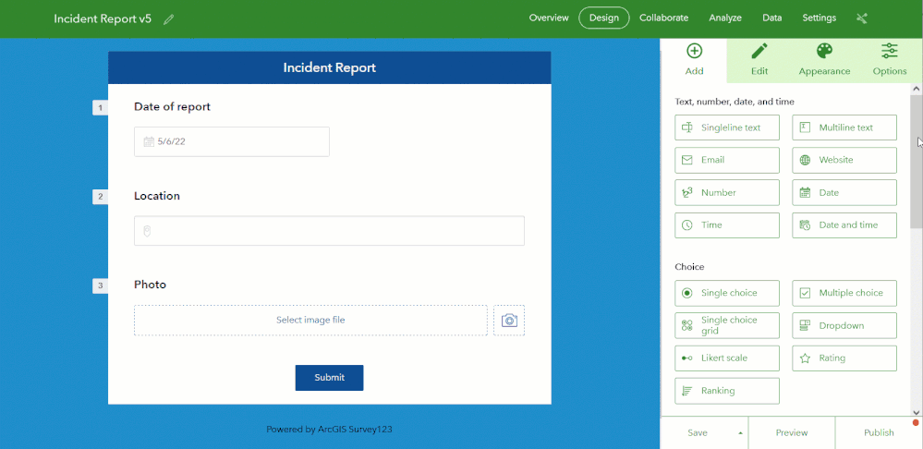Click the Submit button on form
The image size is (923, 449).
click(x=329, y=378)
